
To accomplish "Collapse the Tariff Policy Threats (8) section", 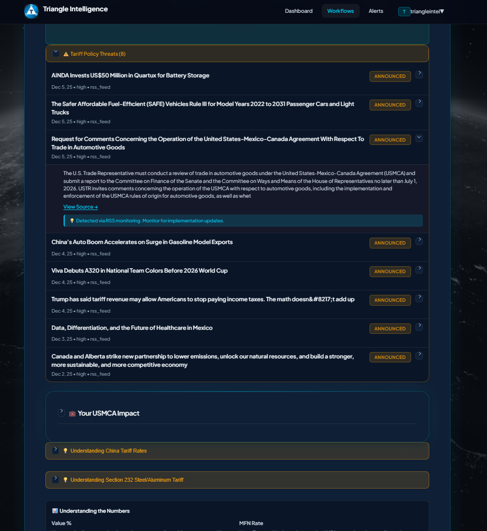I will pyautogui.click(x=55, y=53).
